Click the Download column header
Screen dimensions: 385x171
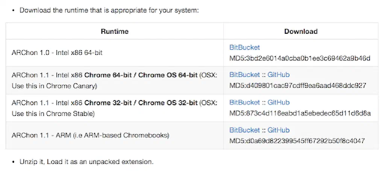coord(300,31)
